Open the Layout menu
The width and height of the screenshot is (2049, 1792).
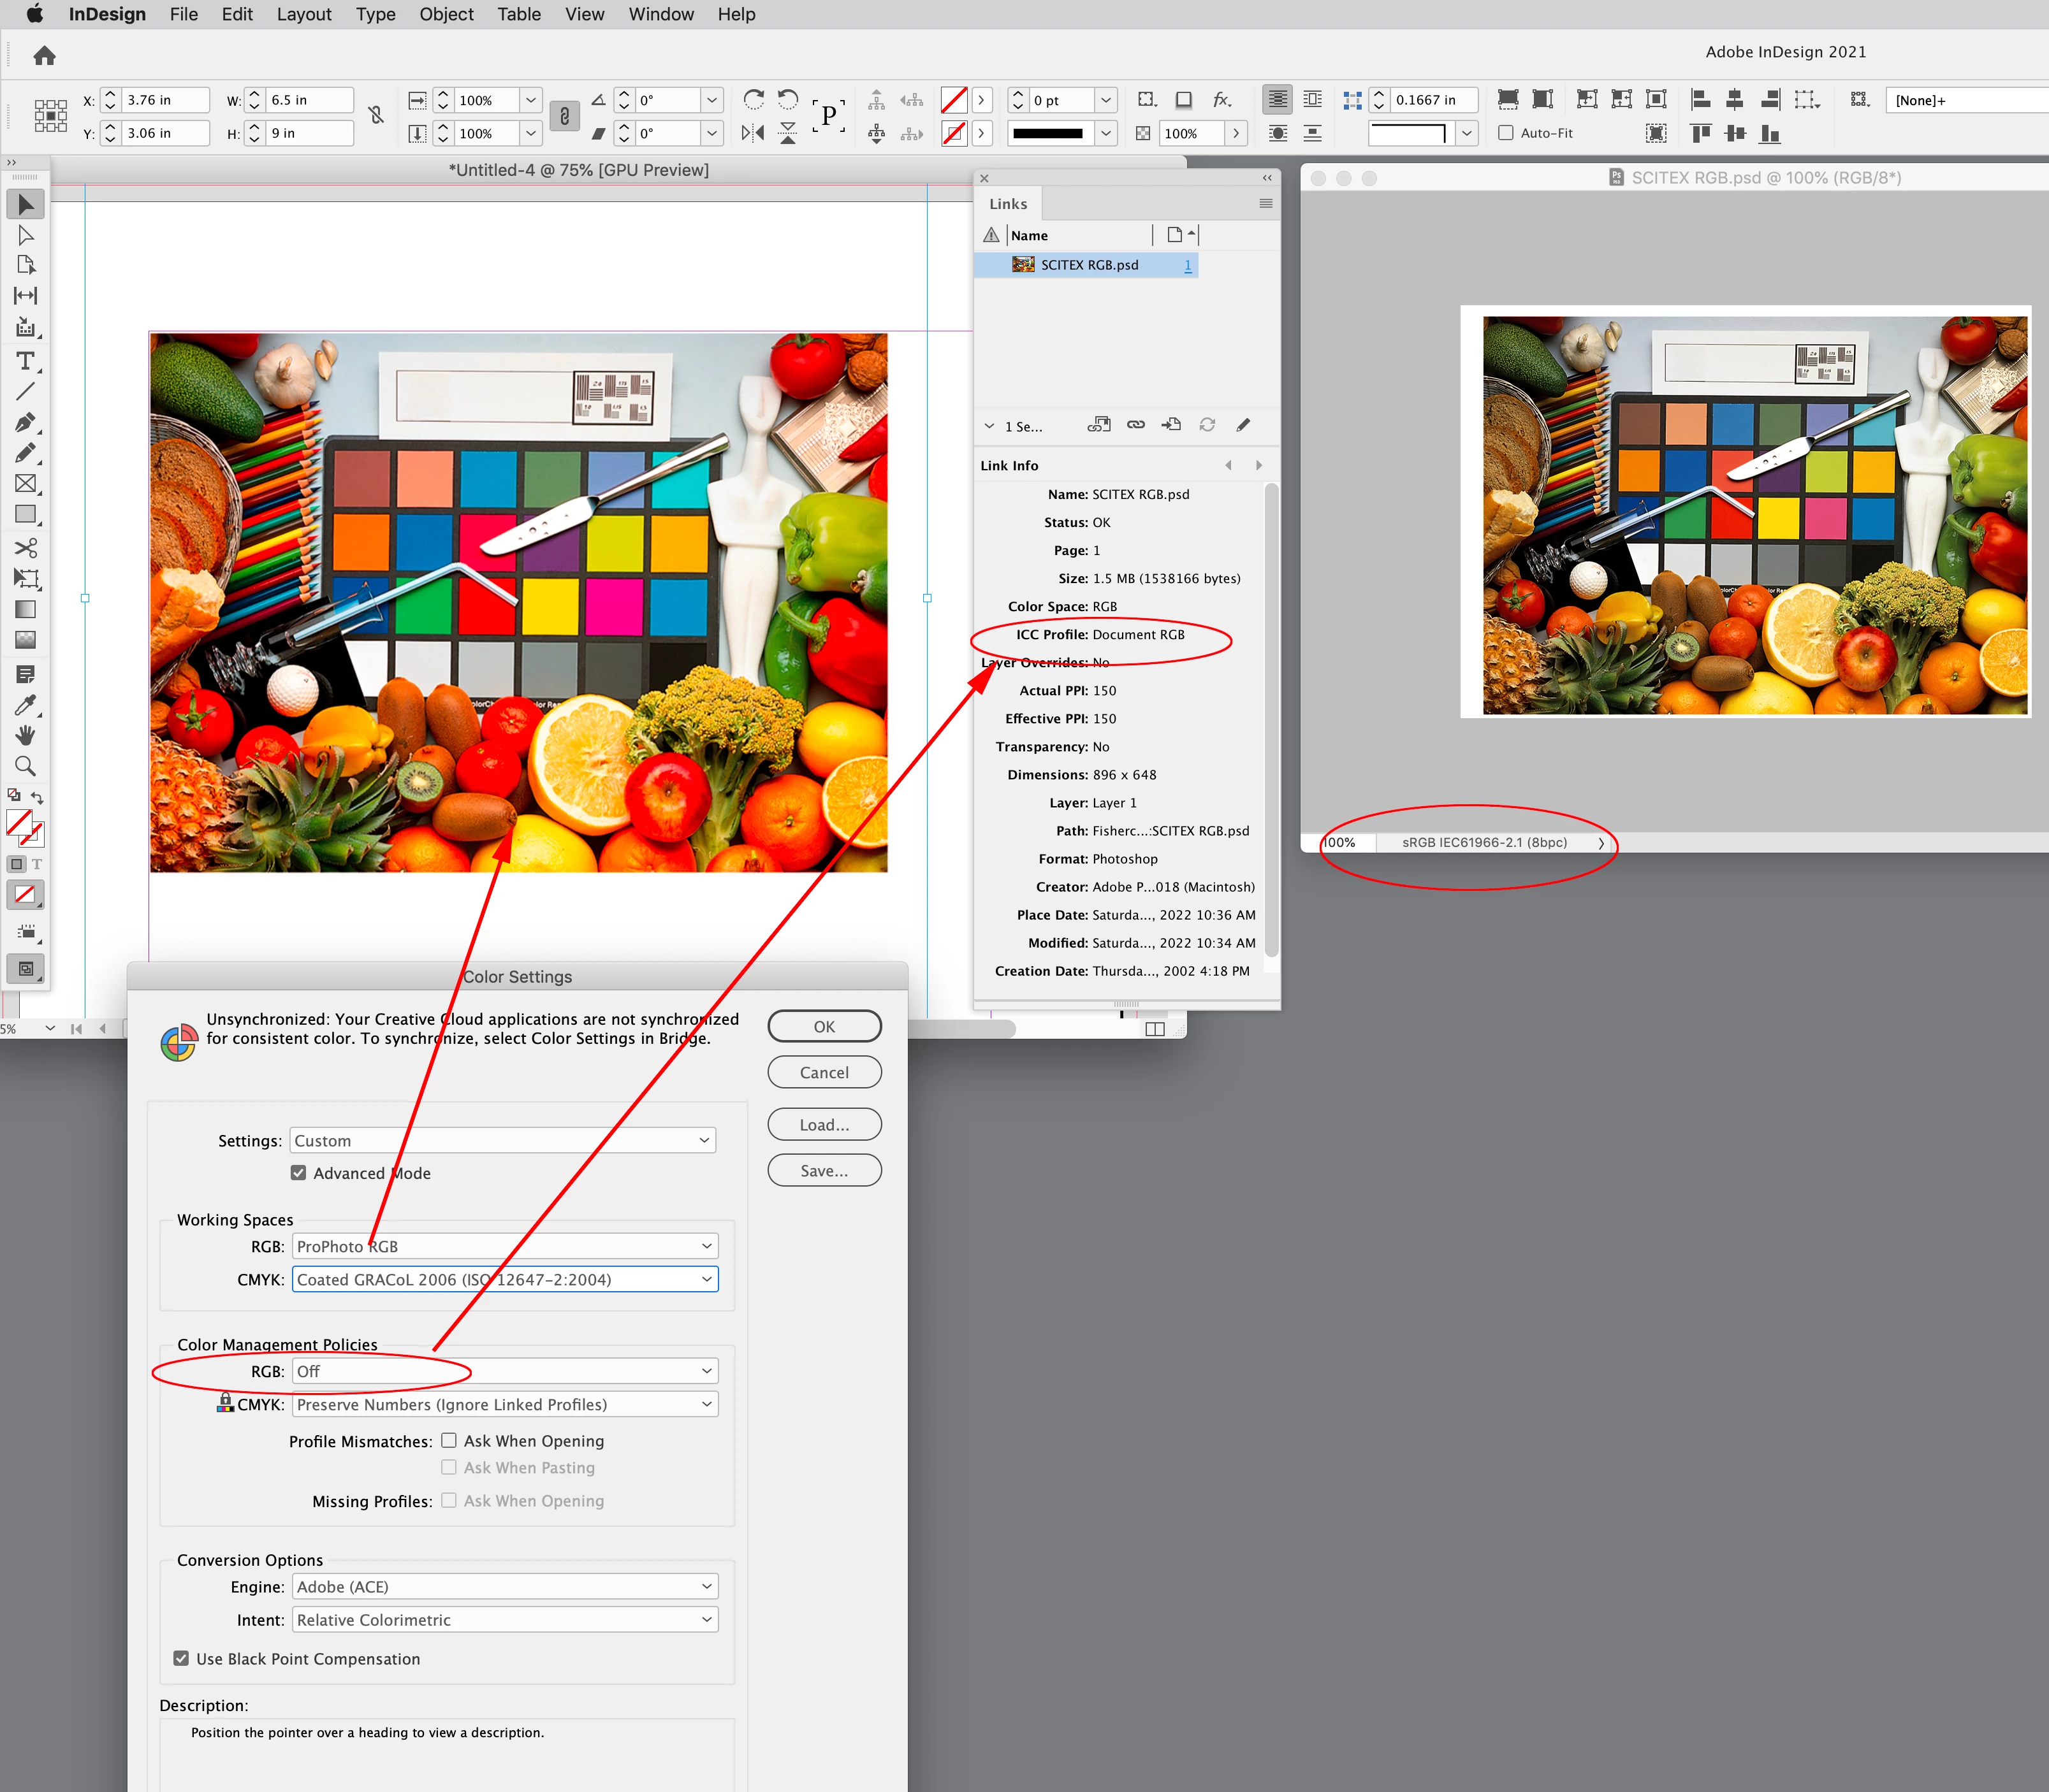click(303, 14)
